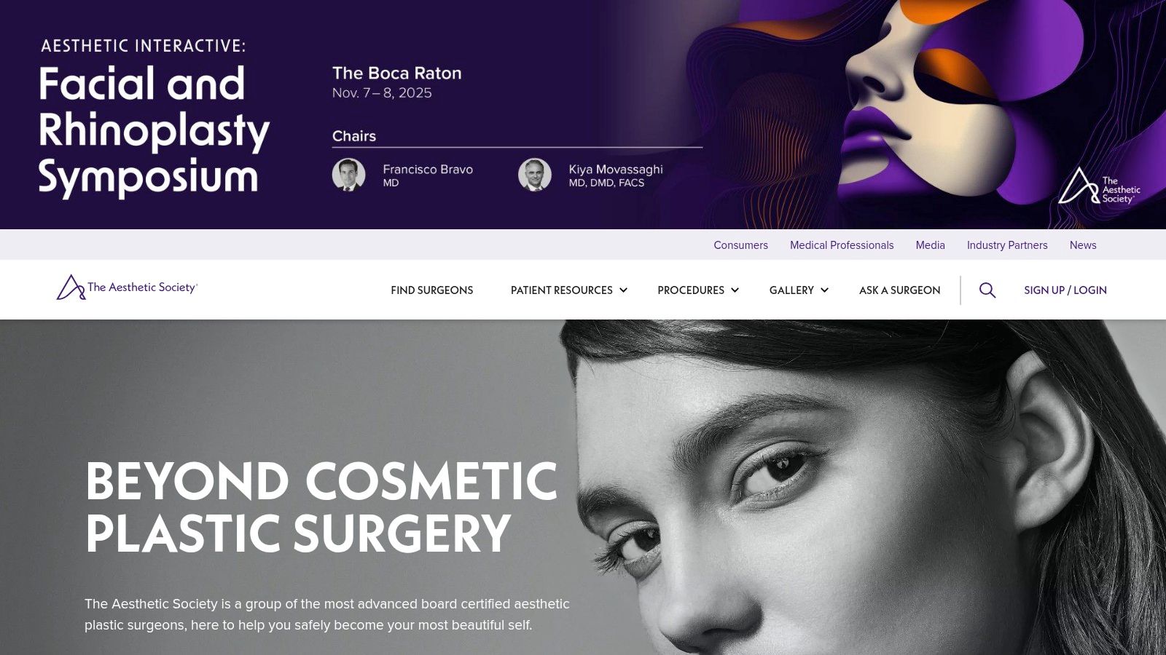
Task: Click The Aesthetic Society logo in navbar
Action: [x=127, y=287]
